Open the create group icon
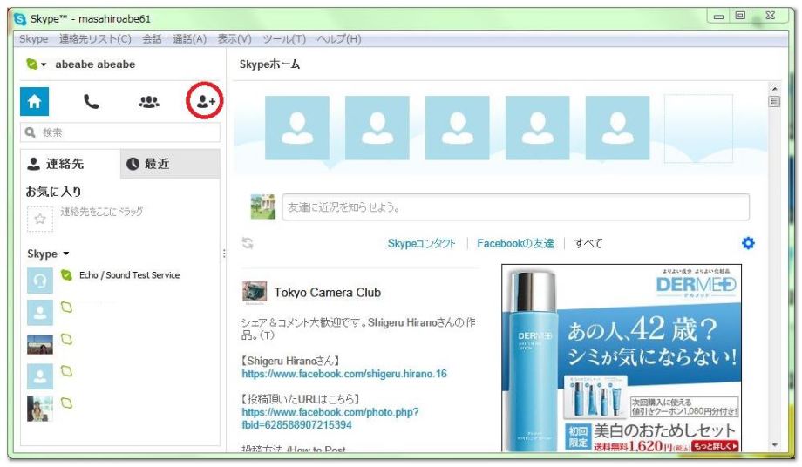The width and height of the screenshot is (802, 467). [149, 102]
